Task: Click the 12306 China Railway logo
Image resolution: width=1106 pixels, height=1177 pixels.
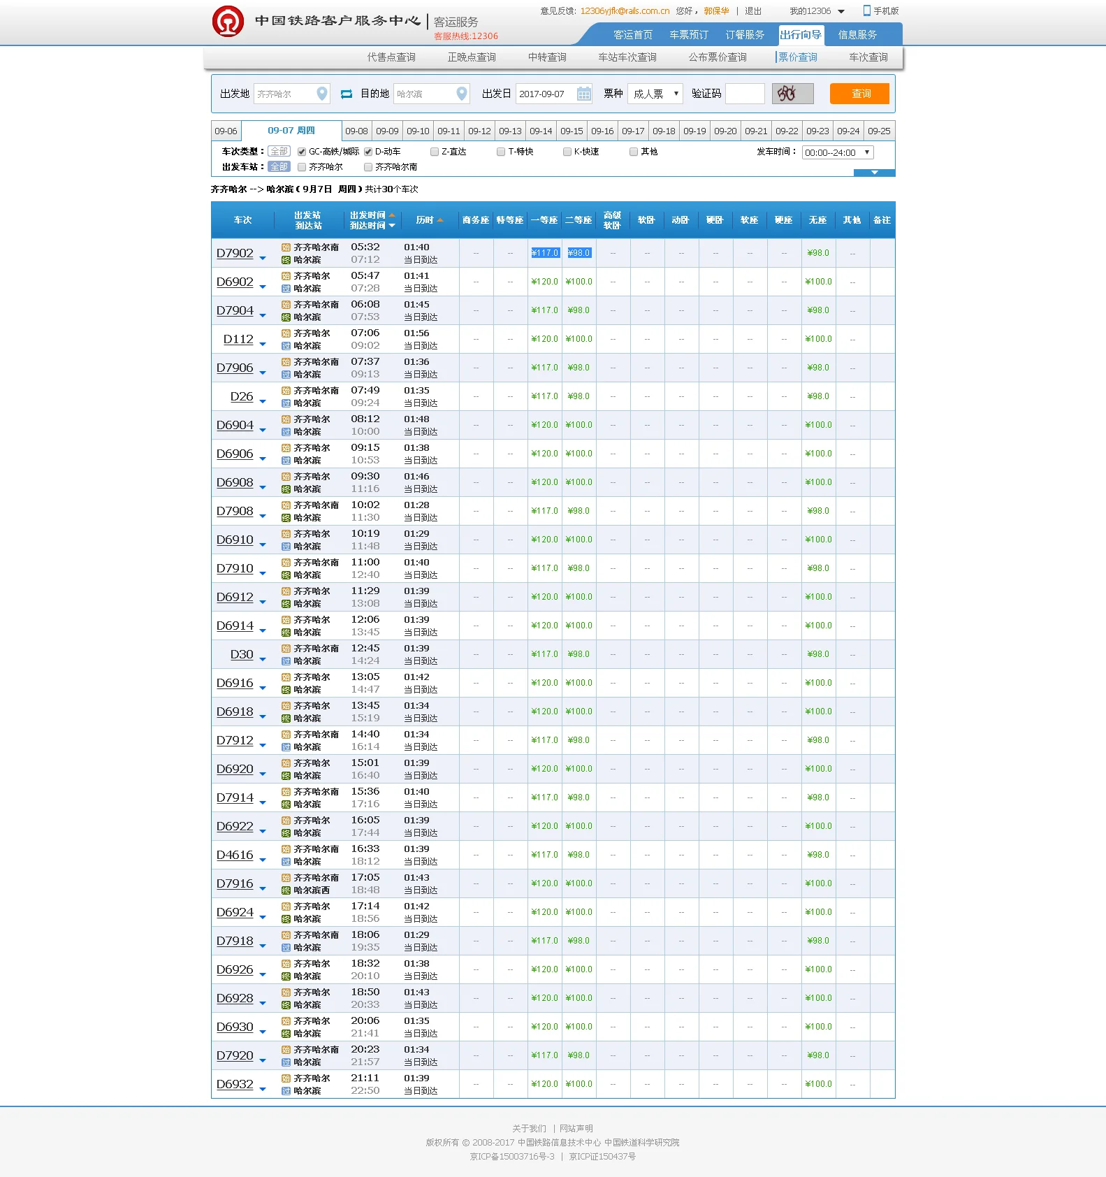Action: click(228, 21)
